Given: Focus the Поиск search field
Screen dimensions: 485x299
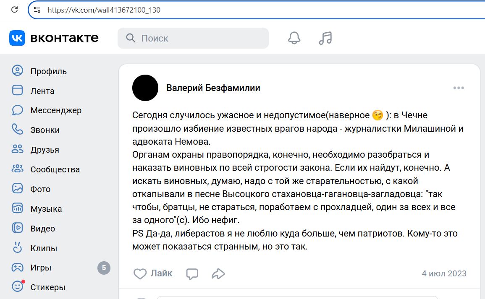Looking at the screenshot, I should coord(193,38).
